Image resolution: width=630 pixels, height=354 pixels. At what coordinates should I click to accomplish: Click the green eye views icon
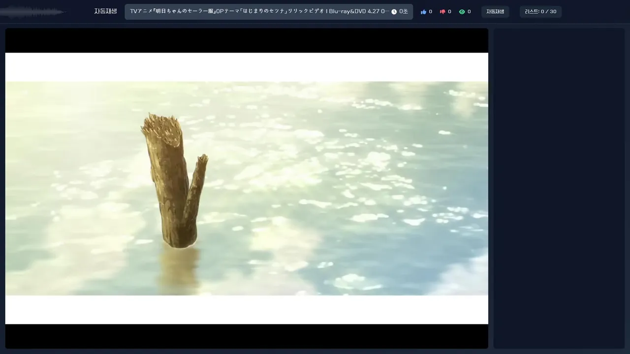coord(462,12)
